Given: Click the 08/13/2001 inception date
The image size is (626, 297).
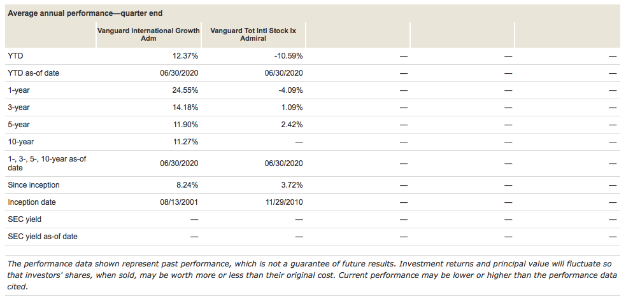Looking at the screenshot, I should (179, 202).
